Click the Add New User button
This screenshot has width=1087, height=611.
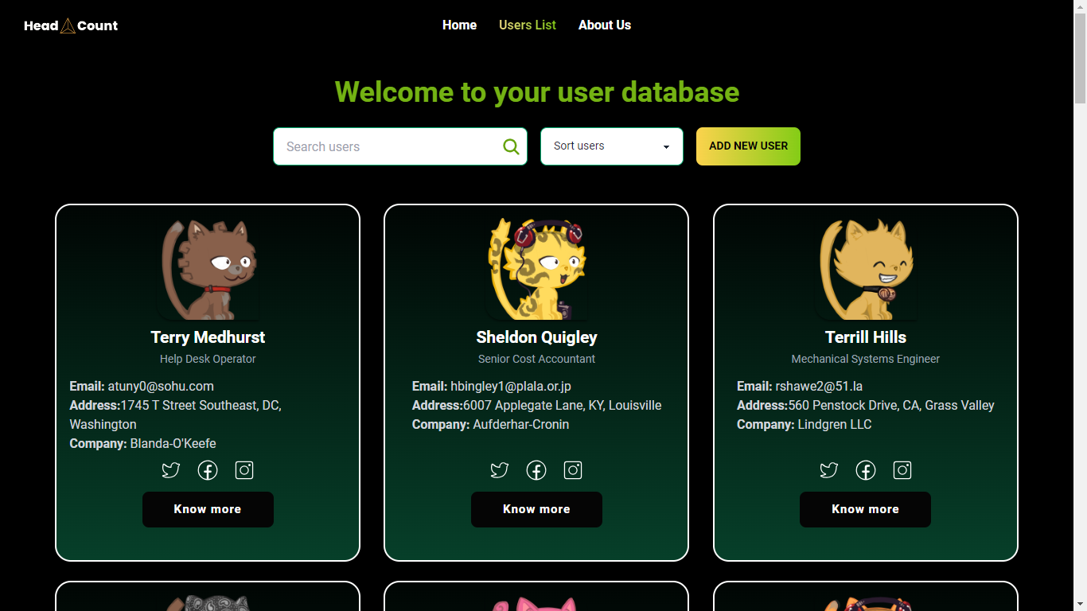pos(748,146)
